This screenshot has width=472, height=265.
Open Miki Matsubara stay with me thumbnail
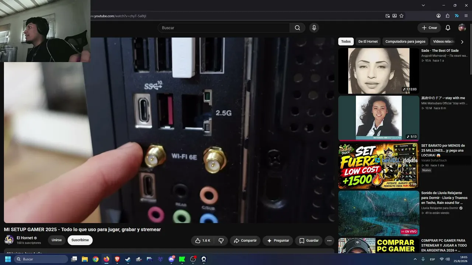coord(379,118)
